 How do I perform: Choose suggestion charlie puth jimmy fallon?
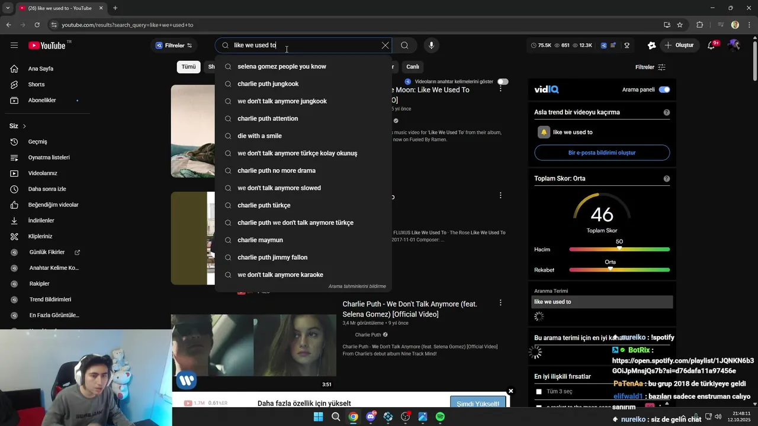(303, 257)
